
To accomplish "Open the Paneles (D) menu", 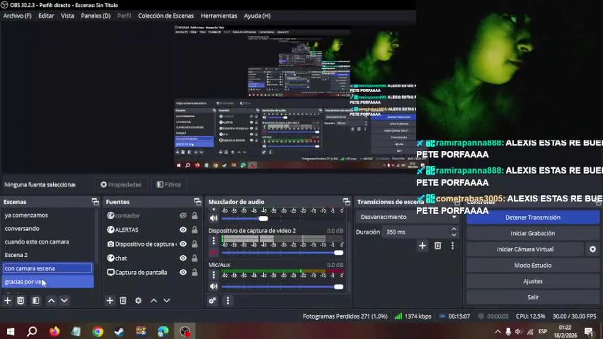I will pyautogui.click(x=96, y=16).
